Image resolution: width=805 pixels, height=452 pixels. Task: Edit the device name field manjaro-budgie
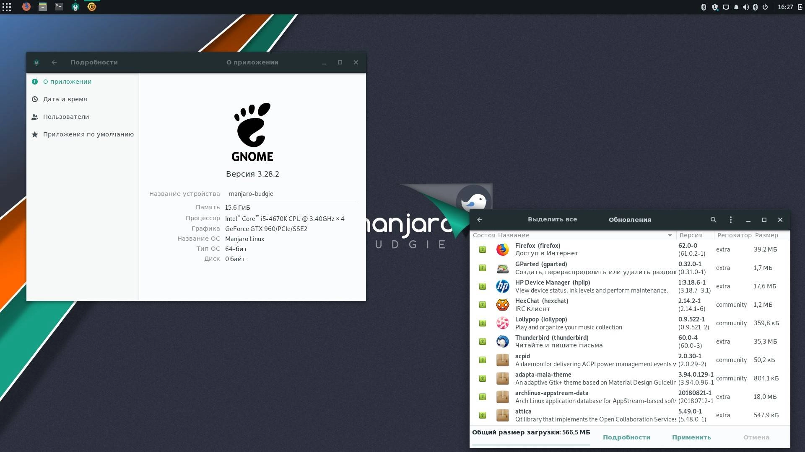pos(290,194)
